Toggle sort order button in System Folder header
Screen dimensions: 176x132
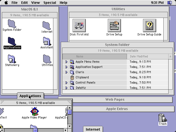coord(170,56)
